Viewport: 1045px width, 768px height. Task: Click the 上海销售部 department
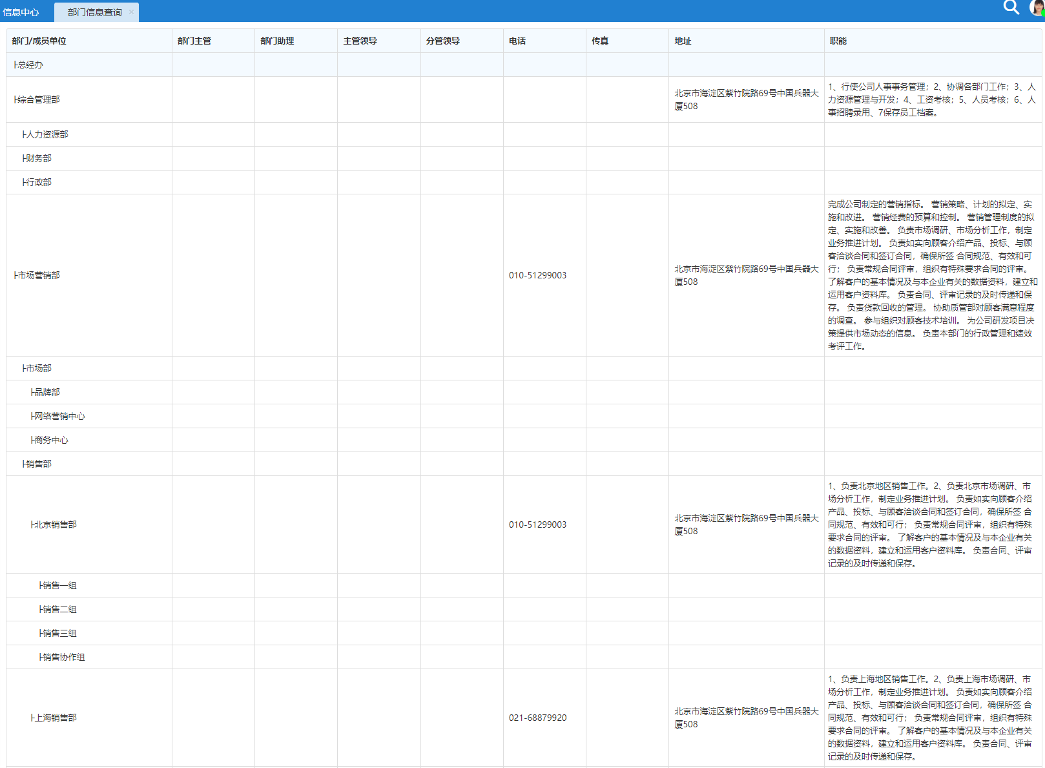coord(55,718)
